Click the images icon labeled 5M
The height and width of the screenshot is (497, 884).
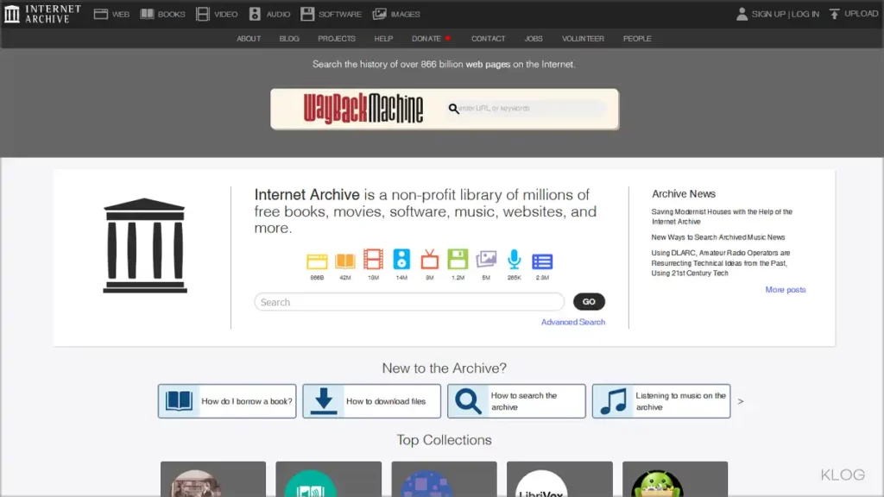pyautogui.click(x=486, y=259)
